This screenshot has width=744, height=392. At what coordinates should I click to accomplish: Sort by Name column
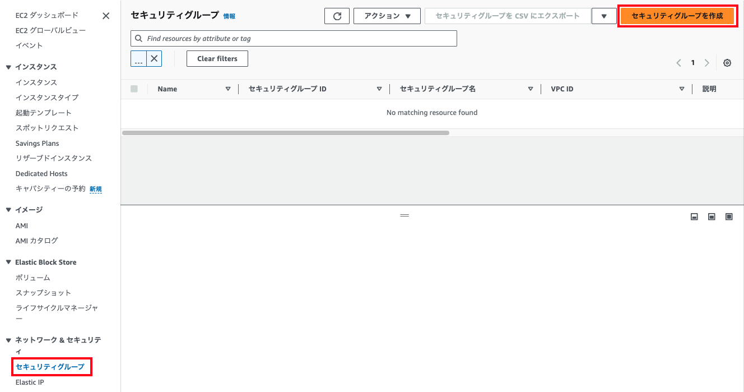[228, 89]
